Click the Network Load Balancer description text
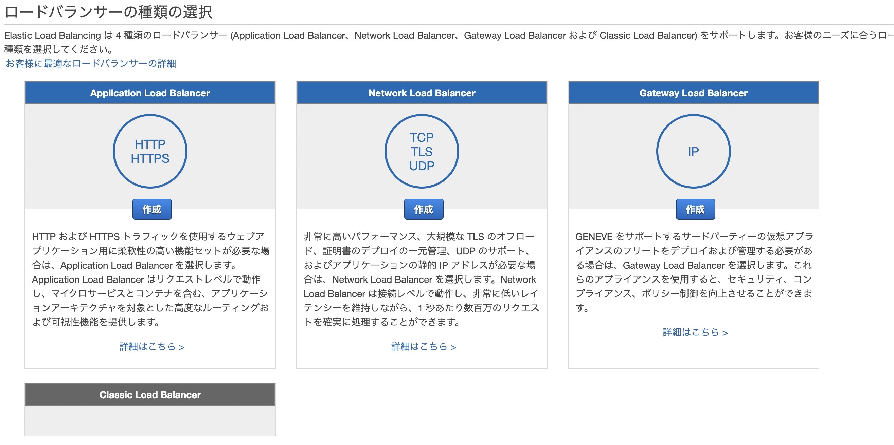Screen dimensions: 894x445 421,279
